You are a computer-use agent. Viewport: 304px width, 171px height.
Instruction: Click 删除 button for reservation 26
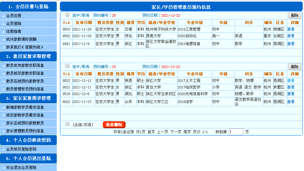point(295,15)
